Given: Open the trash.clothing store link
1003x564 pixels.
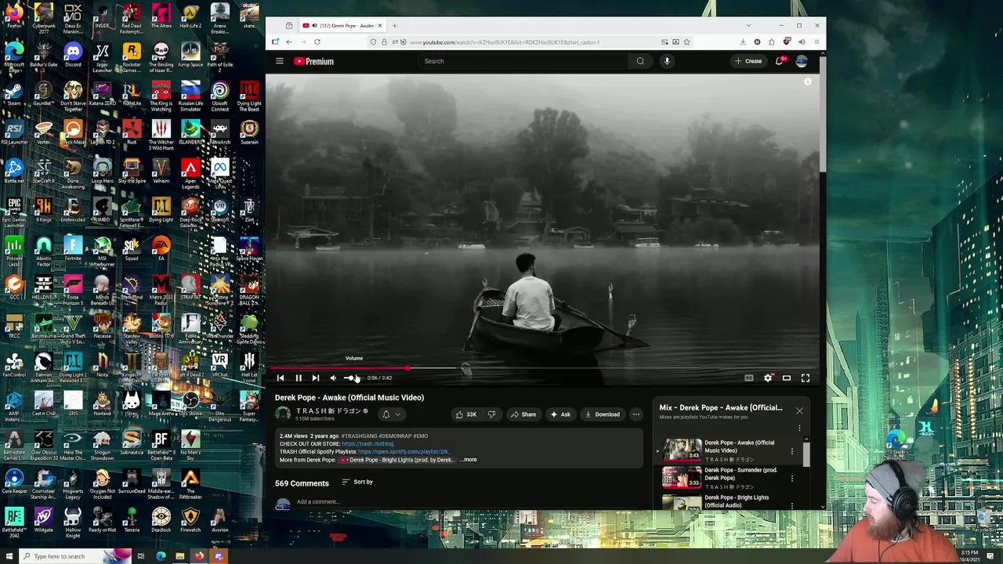Looking at the screenshot, I should pos(368,443).
